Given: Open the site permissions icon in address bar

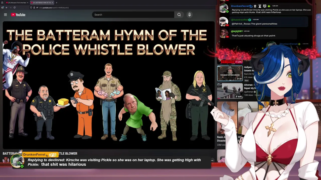Looking at the screenshot, I should click(x=37, y=7).
